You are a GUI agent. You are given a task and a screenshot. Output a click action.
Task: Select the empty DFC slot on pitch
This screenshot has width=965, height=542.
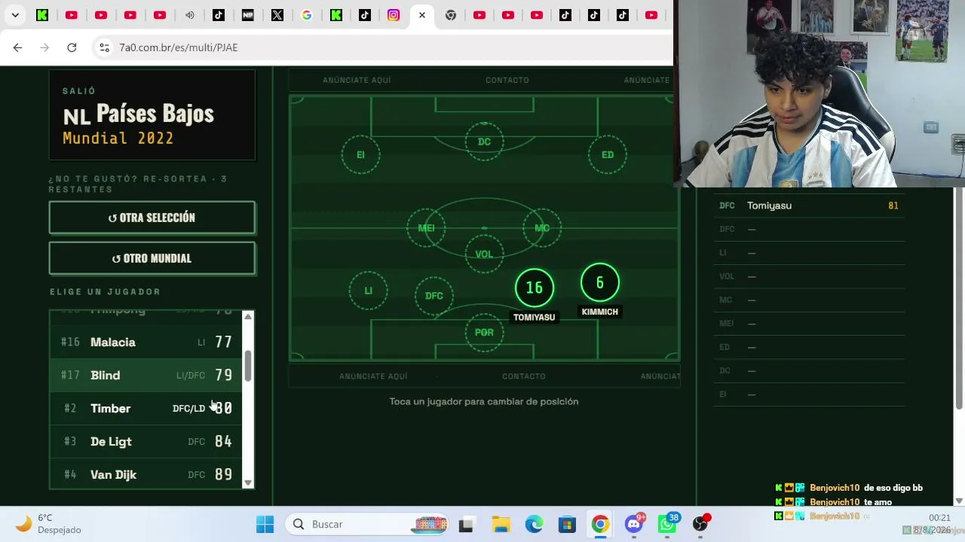[x=434, y=296]
